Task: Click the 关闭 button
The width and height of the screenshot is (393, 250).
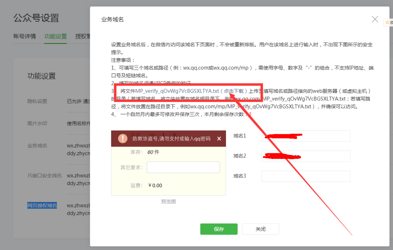Action: (260, 229)
